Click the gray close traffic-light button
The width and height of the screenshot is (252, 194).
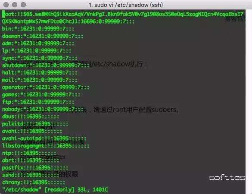coord(6,5)
